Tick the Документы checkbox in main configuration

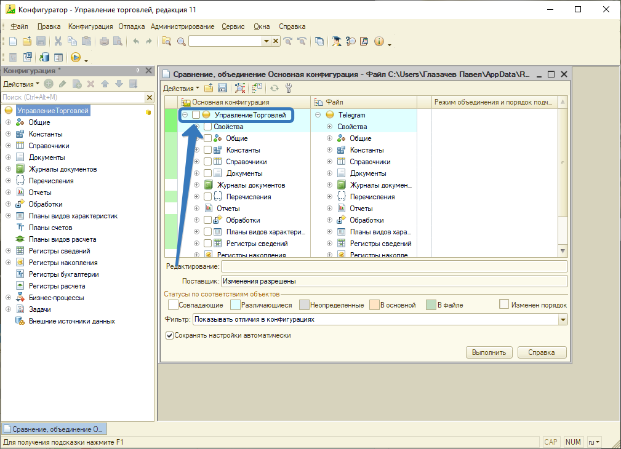pyautogui.click(x=207, y=173)
